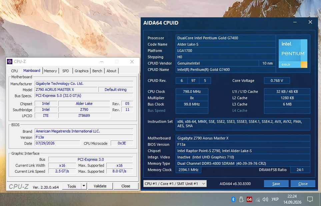Click the Tools button in CPU-Z
Viewport: 321px width, 206px height.
point(72,186)
